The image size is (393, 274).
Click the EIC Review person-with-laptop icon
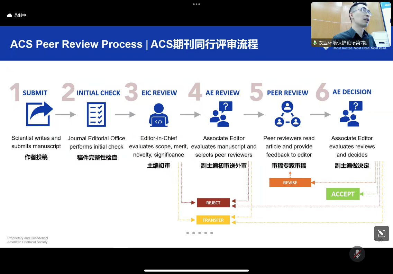click(158, 115)
